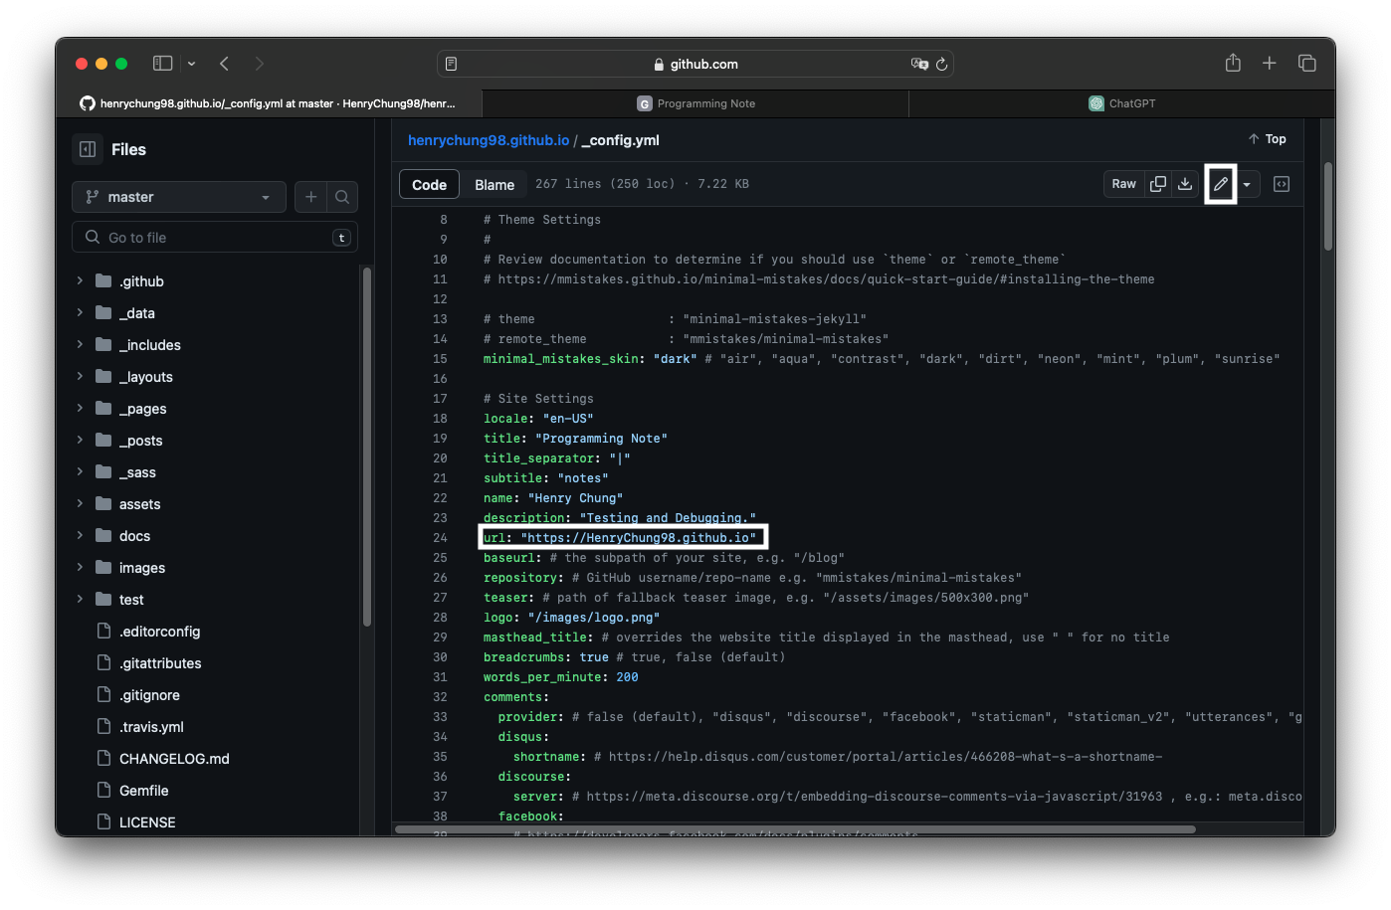The image size is (1391, 910).
Task: Expand the _sass folder chevron
Action: click(x=80, y=472)
